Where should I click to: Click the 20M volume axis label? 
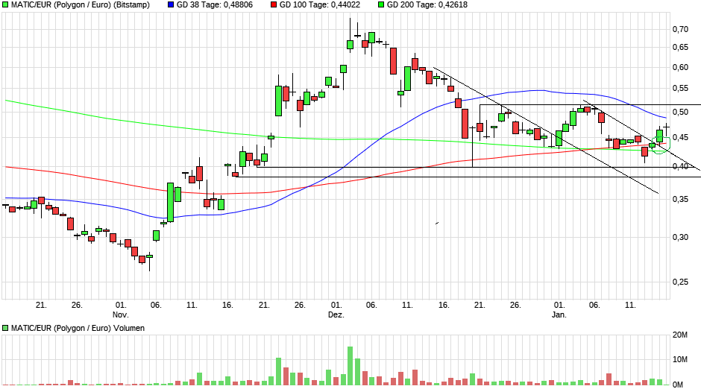679,335
